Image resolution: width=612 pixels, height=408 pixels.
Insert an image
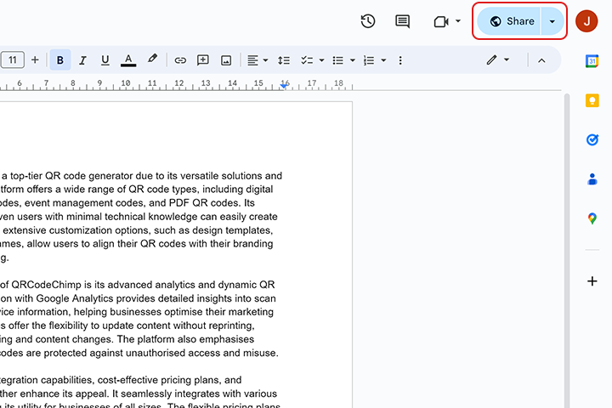pos(226,60)
